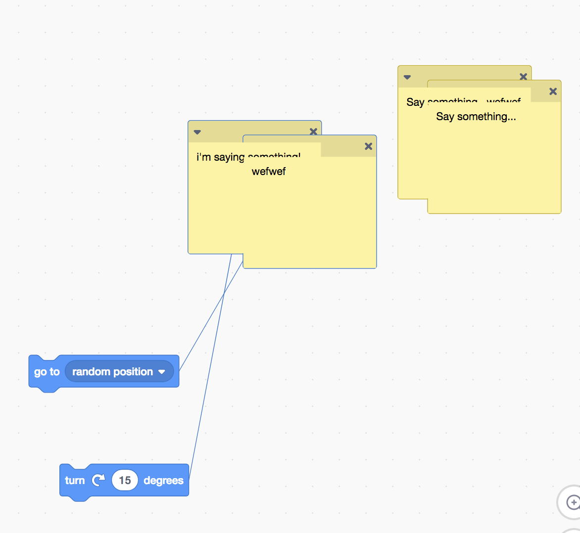Collapse the Say something wefwef comment
Image resolution: width=580 pixels, height=533 pixels.
(407, 77)
